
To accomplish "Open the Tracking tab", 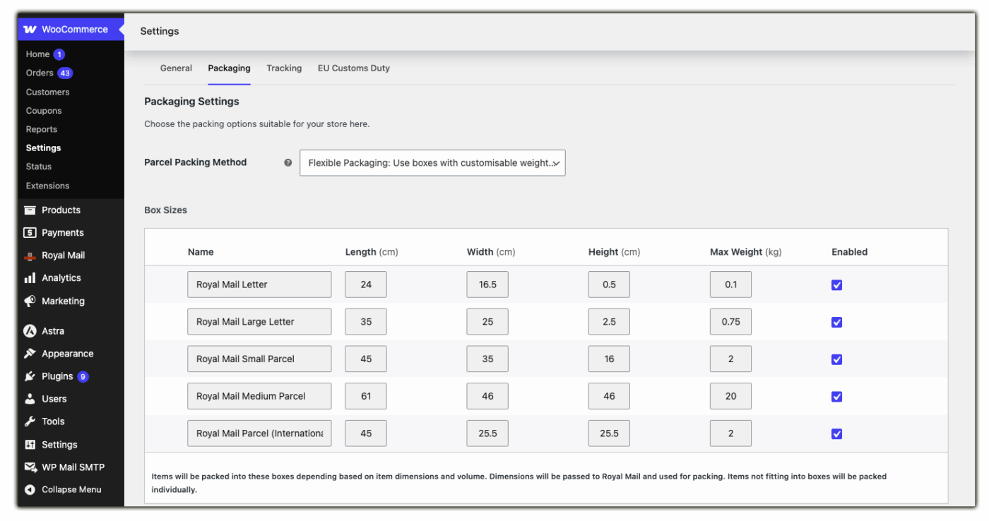I will 284,68.
